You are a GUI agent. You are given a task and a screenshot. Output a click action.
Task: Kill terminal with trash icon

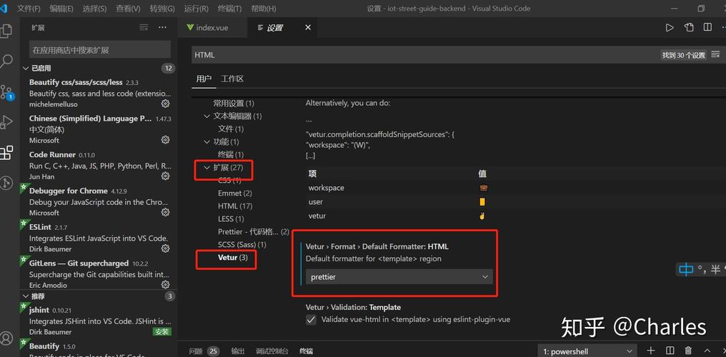(x=689, y=351)
